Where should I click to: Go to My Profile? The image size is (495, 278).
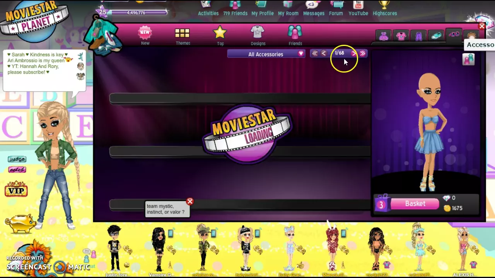(x=262, y=8)
